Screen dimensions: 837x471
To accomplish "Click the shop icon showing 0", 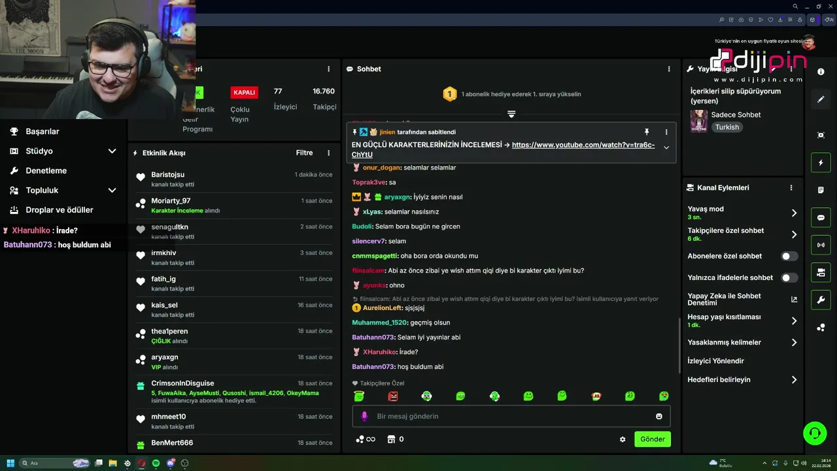I will (395, 440).
